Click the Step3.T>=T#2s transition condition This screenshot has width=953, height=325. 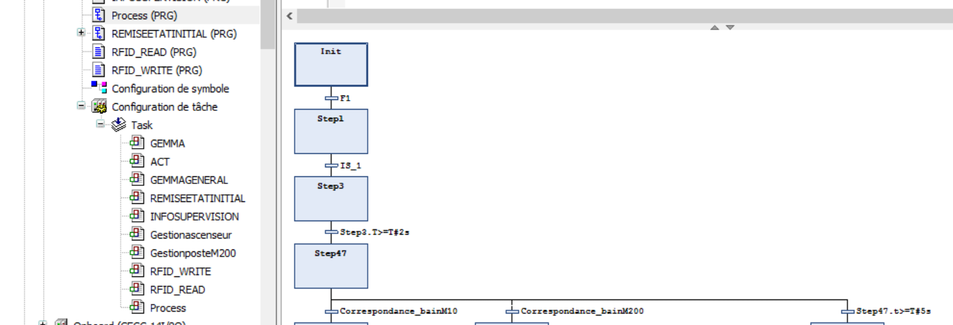point(374,232)
